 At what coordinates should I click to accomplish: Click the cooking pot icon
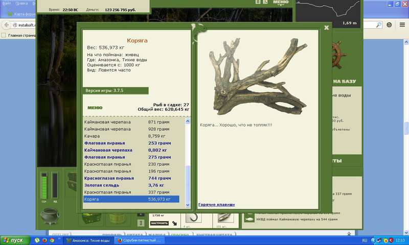coord(50,216)
